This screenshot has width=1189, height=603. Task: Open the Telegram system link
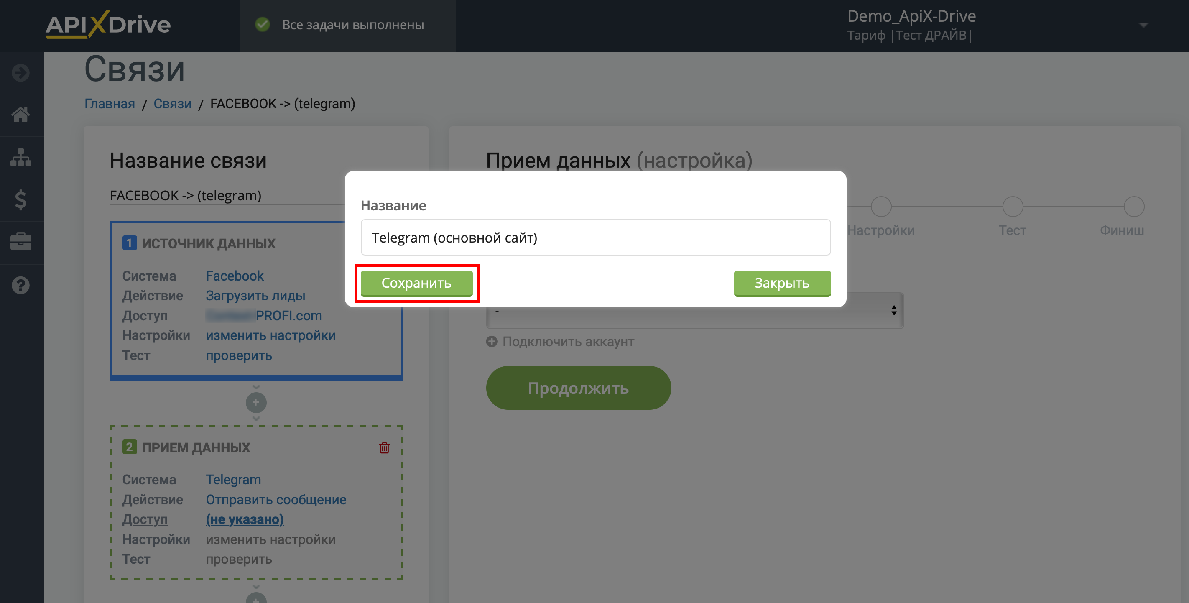click(x=233, y=479)
